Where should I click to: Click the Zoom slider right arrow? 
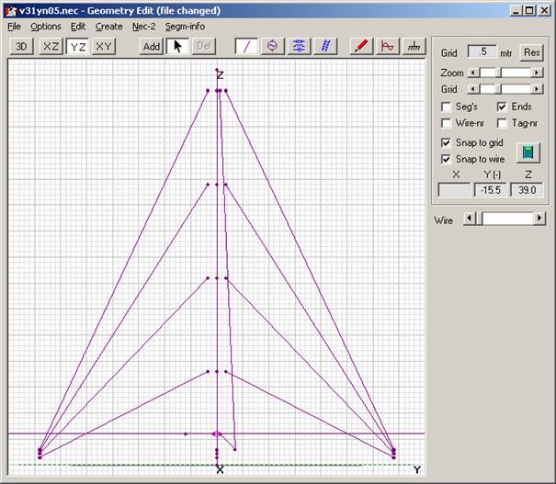point(538,73)
